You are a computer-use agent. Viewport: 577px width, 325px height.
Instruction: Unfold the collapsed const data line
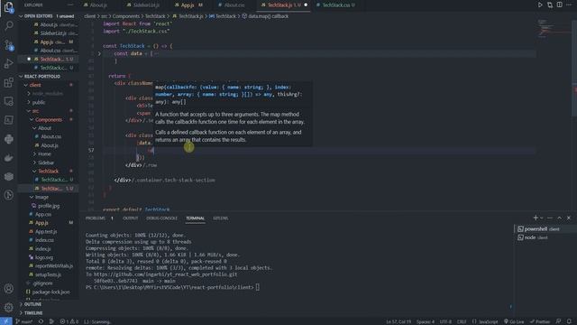(x=99, y=53)
